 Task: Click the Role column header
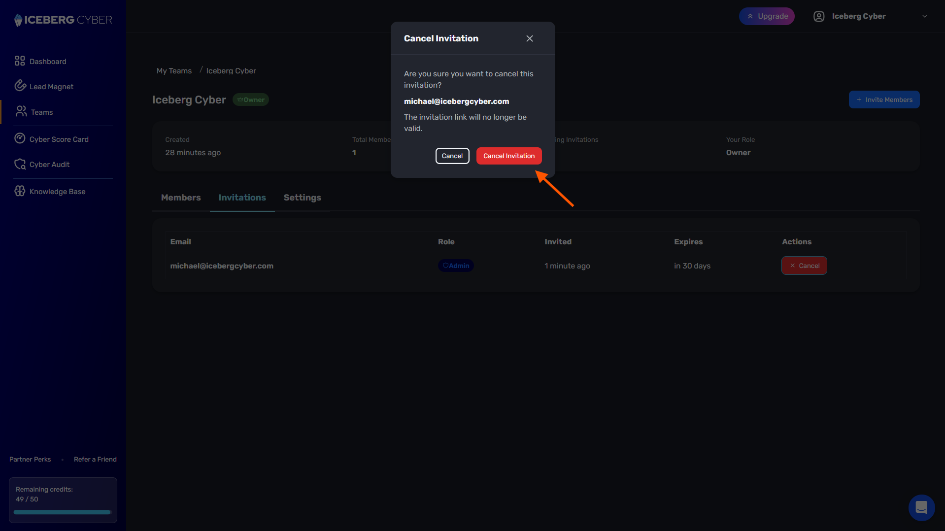[x=446, y=242]
